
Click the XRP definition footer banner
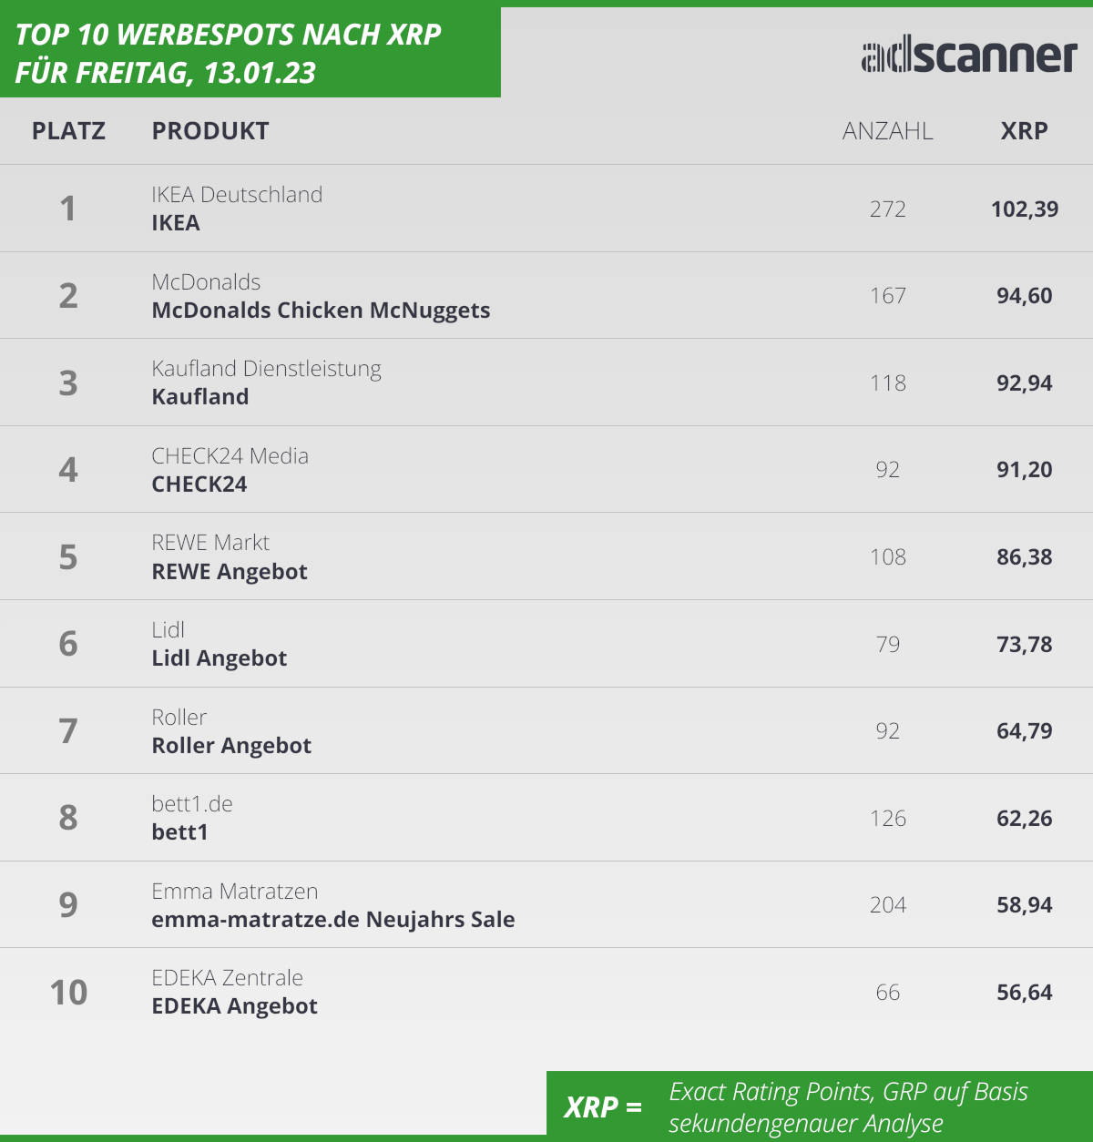(820, 1106)
